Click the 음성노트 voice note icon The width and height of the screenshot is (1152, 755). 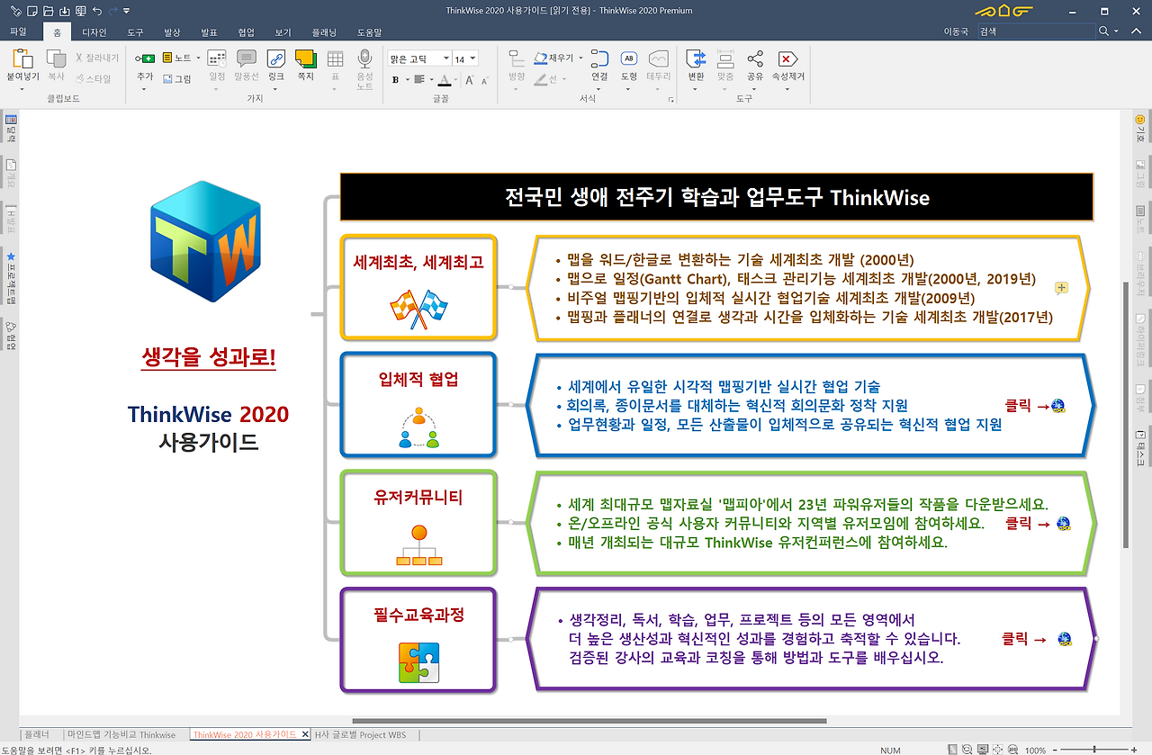coord(364,61)
